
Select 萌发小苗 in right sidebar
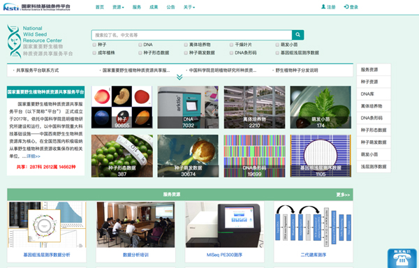coord(374,154)
